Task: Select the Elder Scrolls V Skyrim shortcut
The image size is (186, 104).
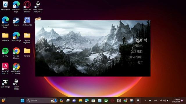Action: pyautogui.click(x=38, y=7)
